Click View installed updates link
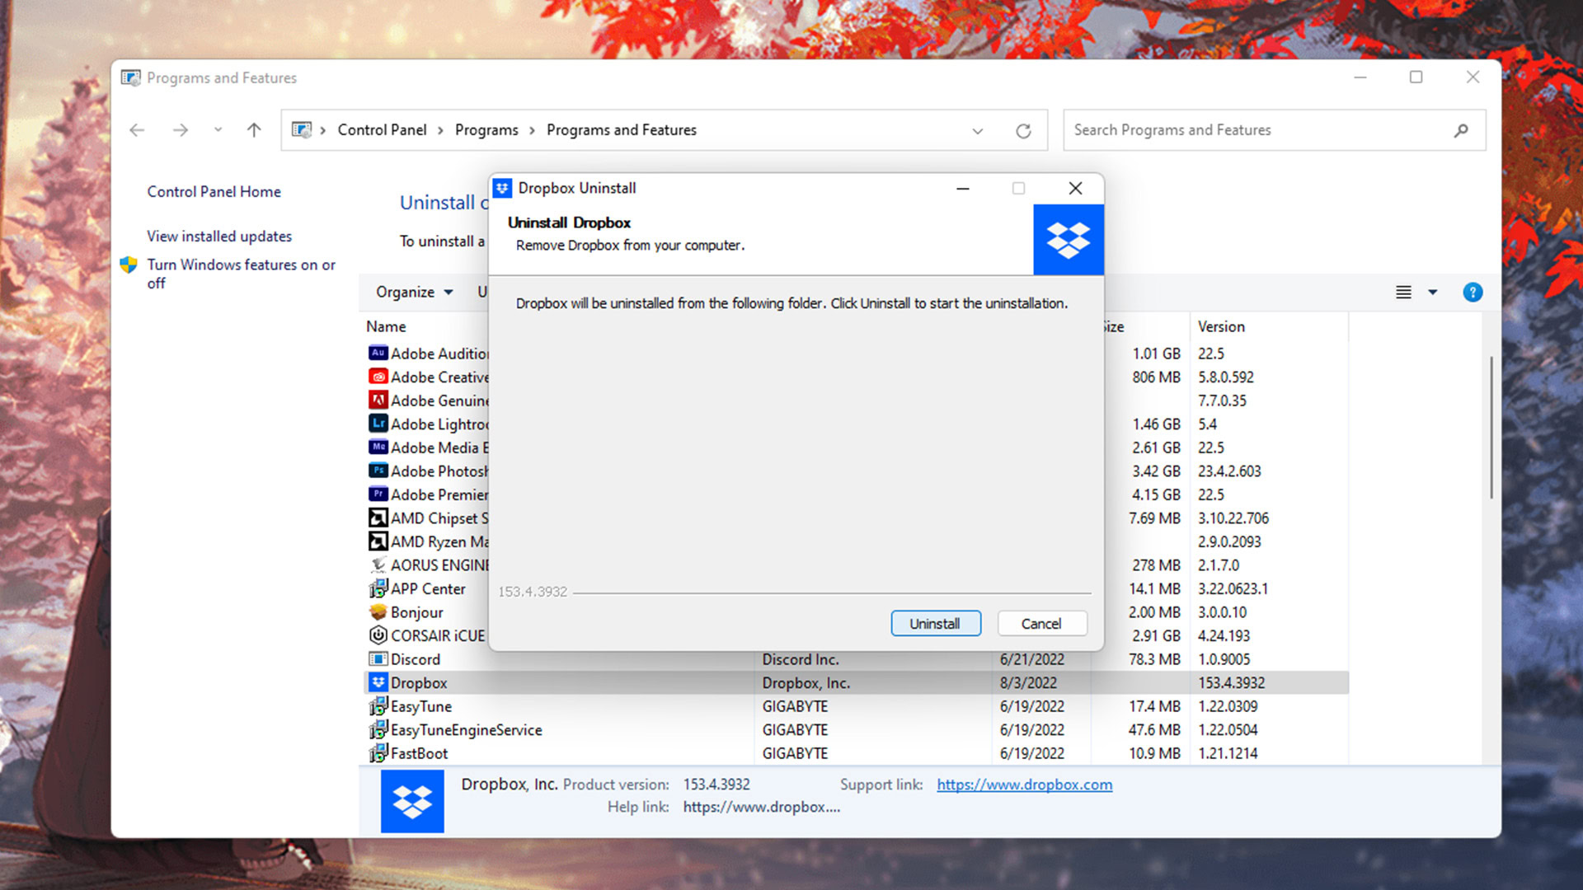 [x=218, y=236]
